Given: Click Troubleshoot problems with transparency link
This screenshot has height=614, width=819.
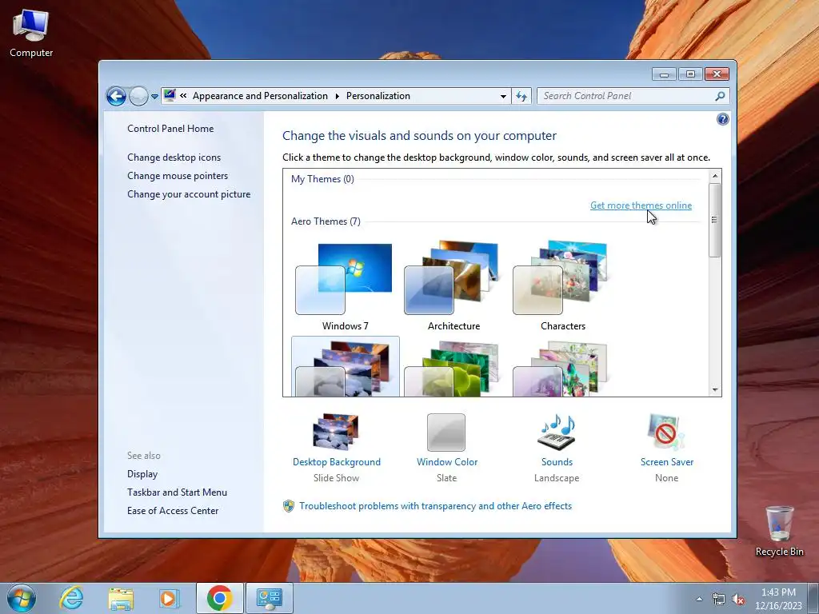Looking at the screenshot, I should (x=436, y=506).
